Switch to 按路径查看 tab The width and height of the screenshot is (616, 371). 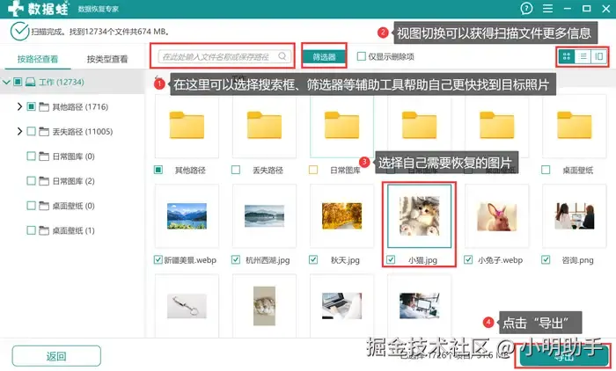point(37,59)
